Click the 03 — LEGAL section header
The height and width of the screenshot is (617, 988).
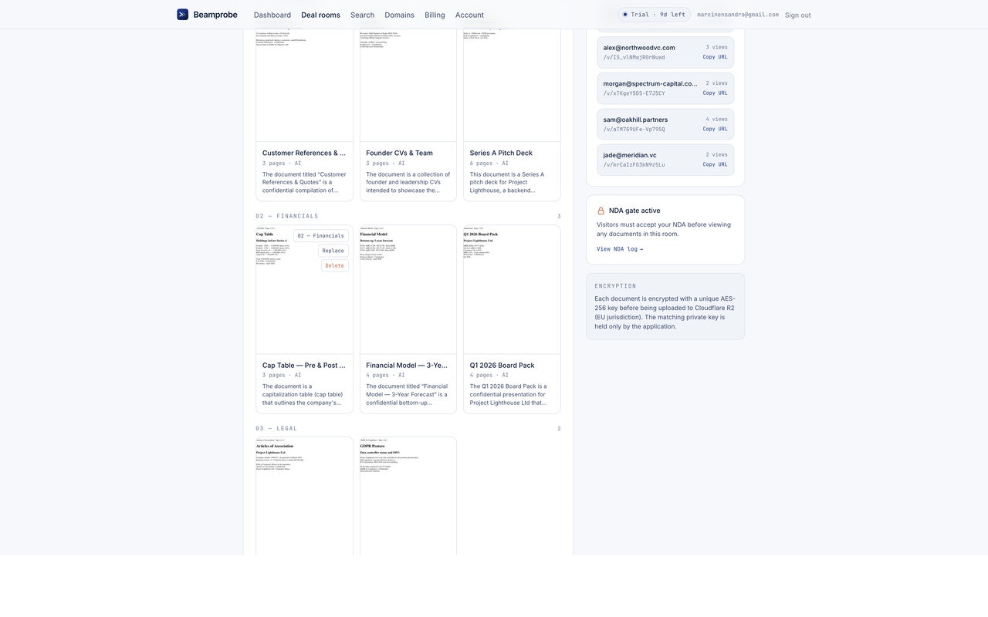click(x=276, y=429)
